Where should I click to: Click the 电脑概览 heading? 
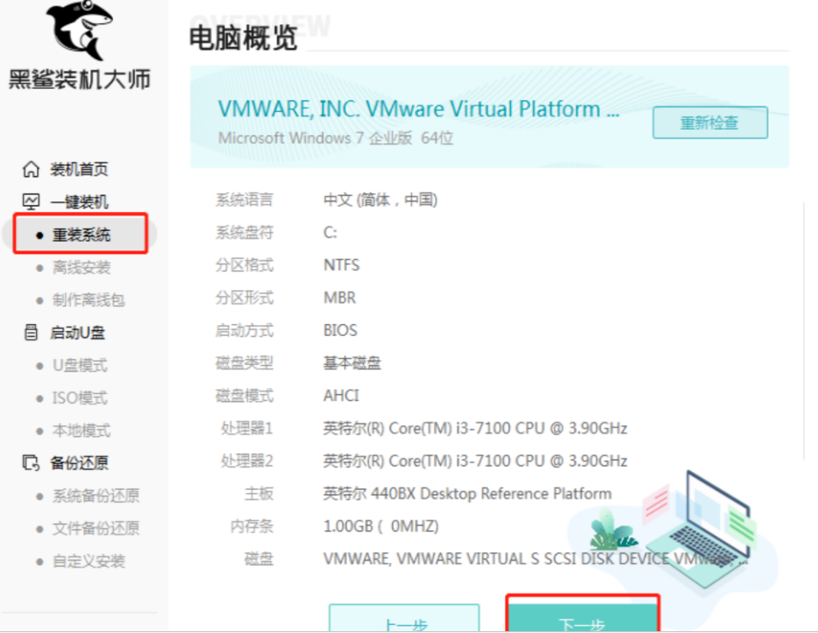pos(243,38)
